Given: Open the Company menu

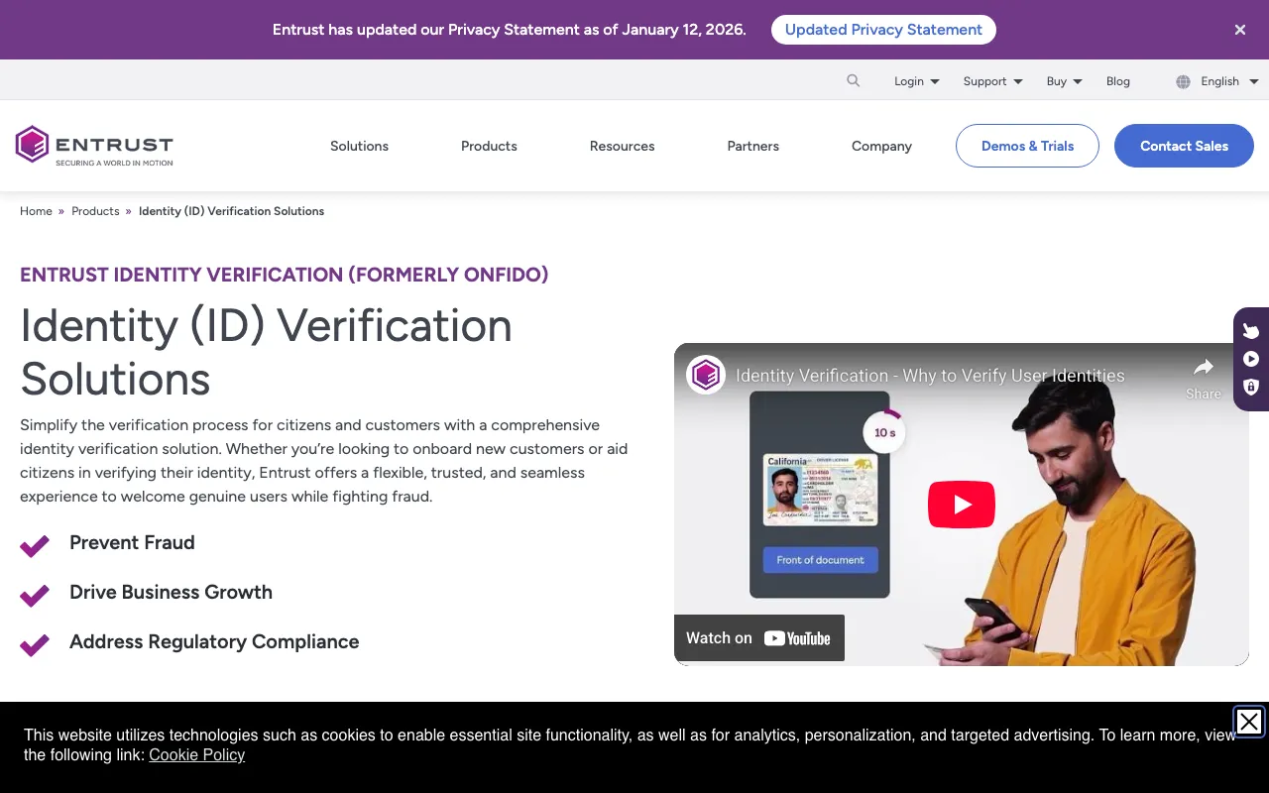Looking at the screenshot, I should 881,146.
